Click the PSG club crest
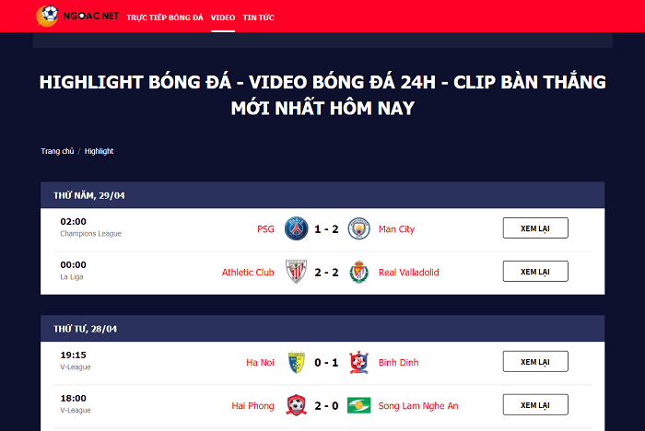The height and width of the screenshot is (431, 645). tap(296, 228)
